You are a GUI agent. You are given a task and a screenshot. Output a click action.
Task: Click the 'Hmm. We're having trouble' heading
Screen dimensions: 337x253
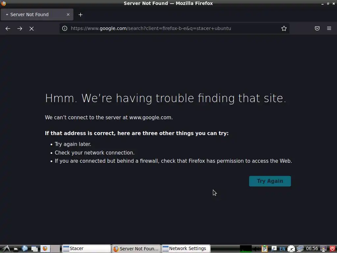(166, 98)
